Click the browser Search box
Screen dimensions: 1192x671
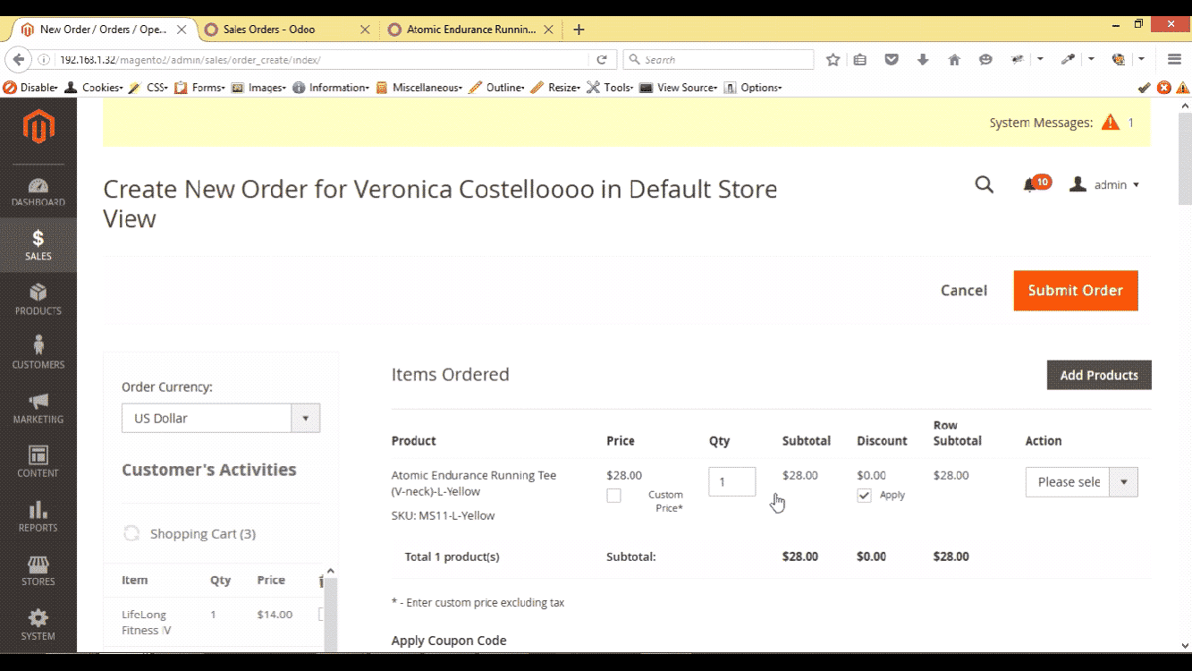718,60
